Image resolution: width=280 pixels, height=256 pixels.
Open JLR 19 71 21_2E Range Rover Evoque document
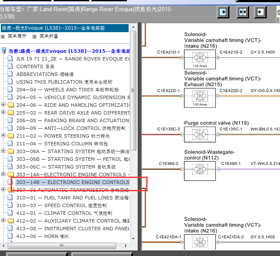73,59
